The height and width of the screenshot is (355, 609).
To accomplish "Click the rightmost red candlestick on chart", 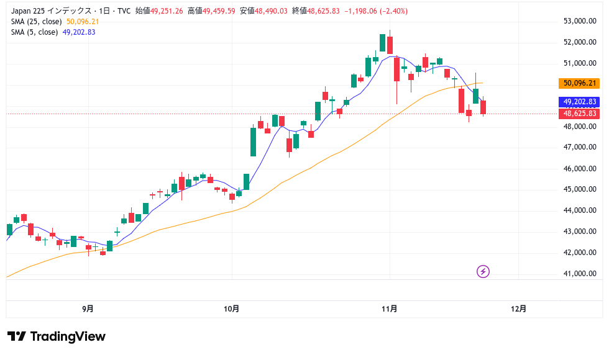I will pyautogui.click(x=483, y=107).
